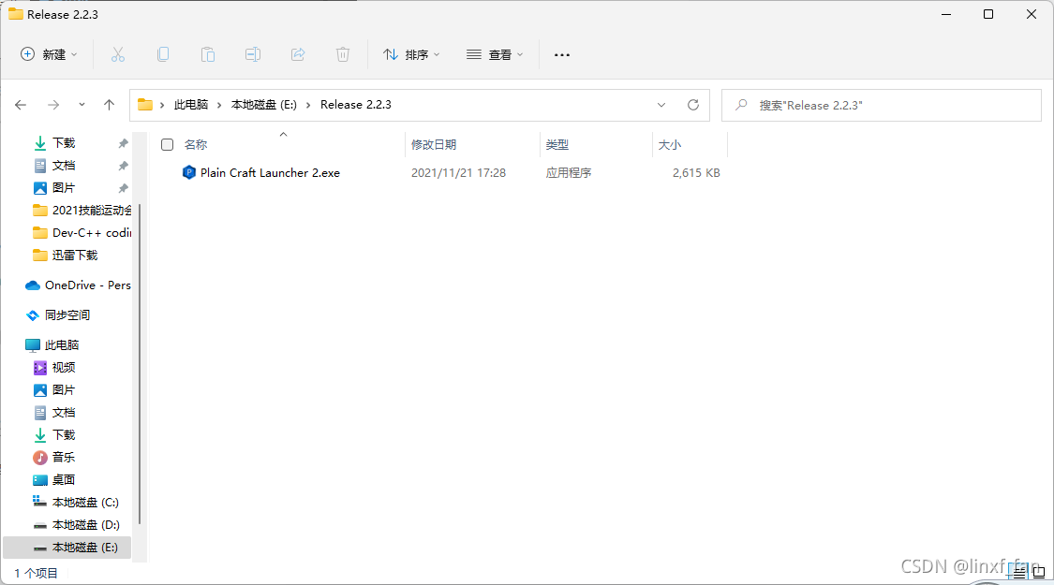
Task: Expand chevron after 此电脑 in address bar
Action: [219, 105]
